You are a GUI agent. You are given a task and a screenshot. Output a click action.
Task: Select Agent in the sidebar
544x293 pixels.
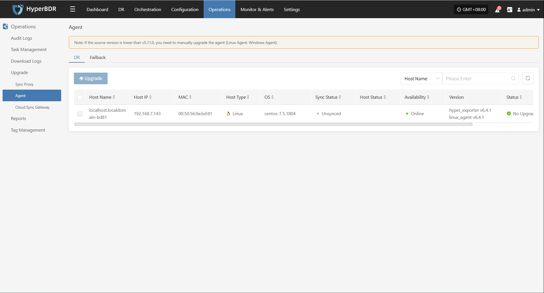32,96
